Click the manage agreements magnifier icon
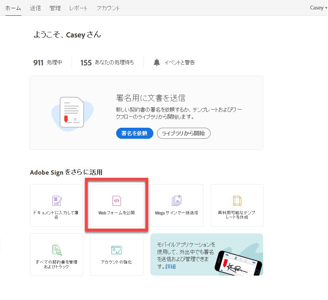 [57, 250]
